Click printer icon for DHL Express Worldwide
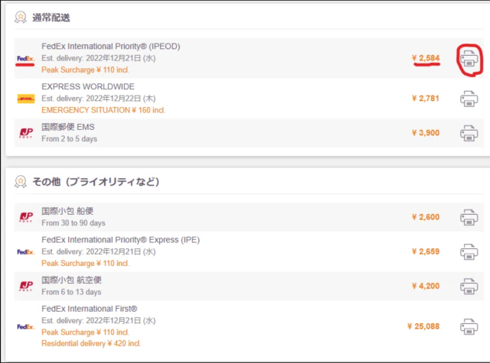 (x=469, y=99)
